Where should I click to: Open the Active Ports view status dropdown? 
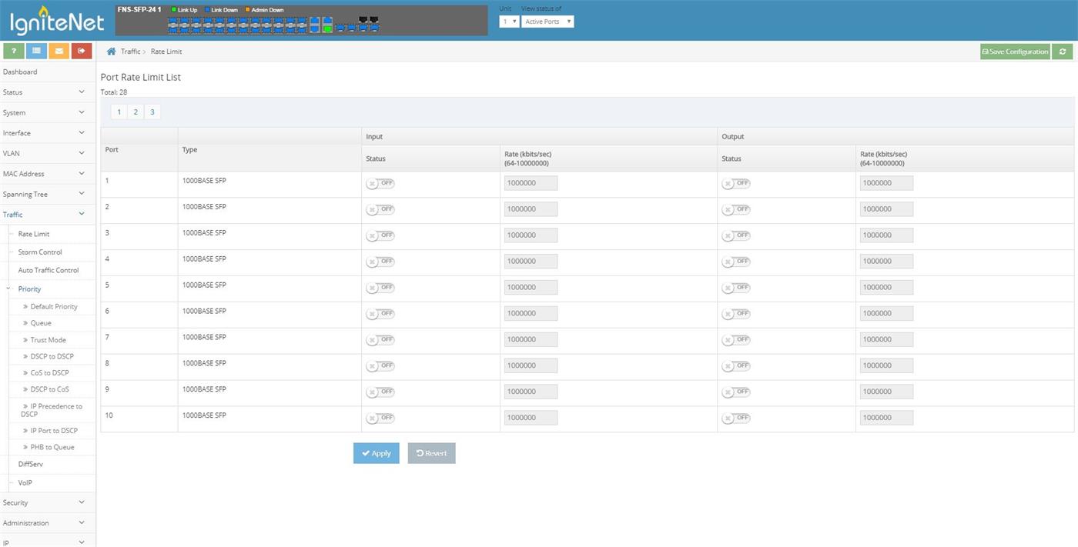point(547,22)
